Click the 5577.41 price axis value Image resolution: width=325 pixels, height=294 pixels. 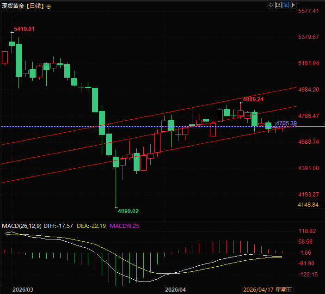coord(308,11)
